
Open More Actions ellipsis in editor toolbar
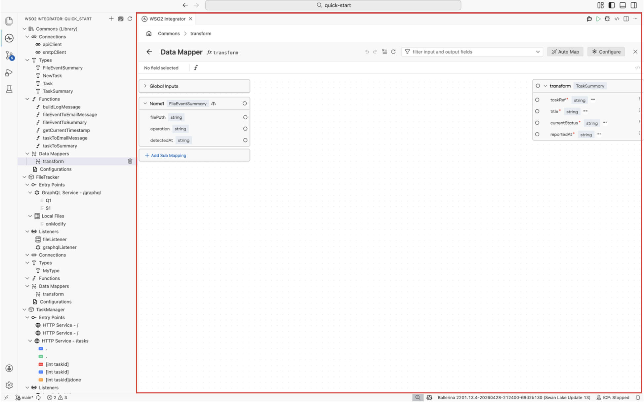coord(635,19)
